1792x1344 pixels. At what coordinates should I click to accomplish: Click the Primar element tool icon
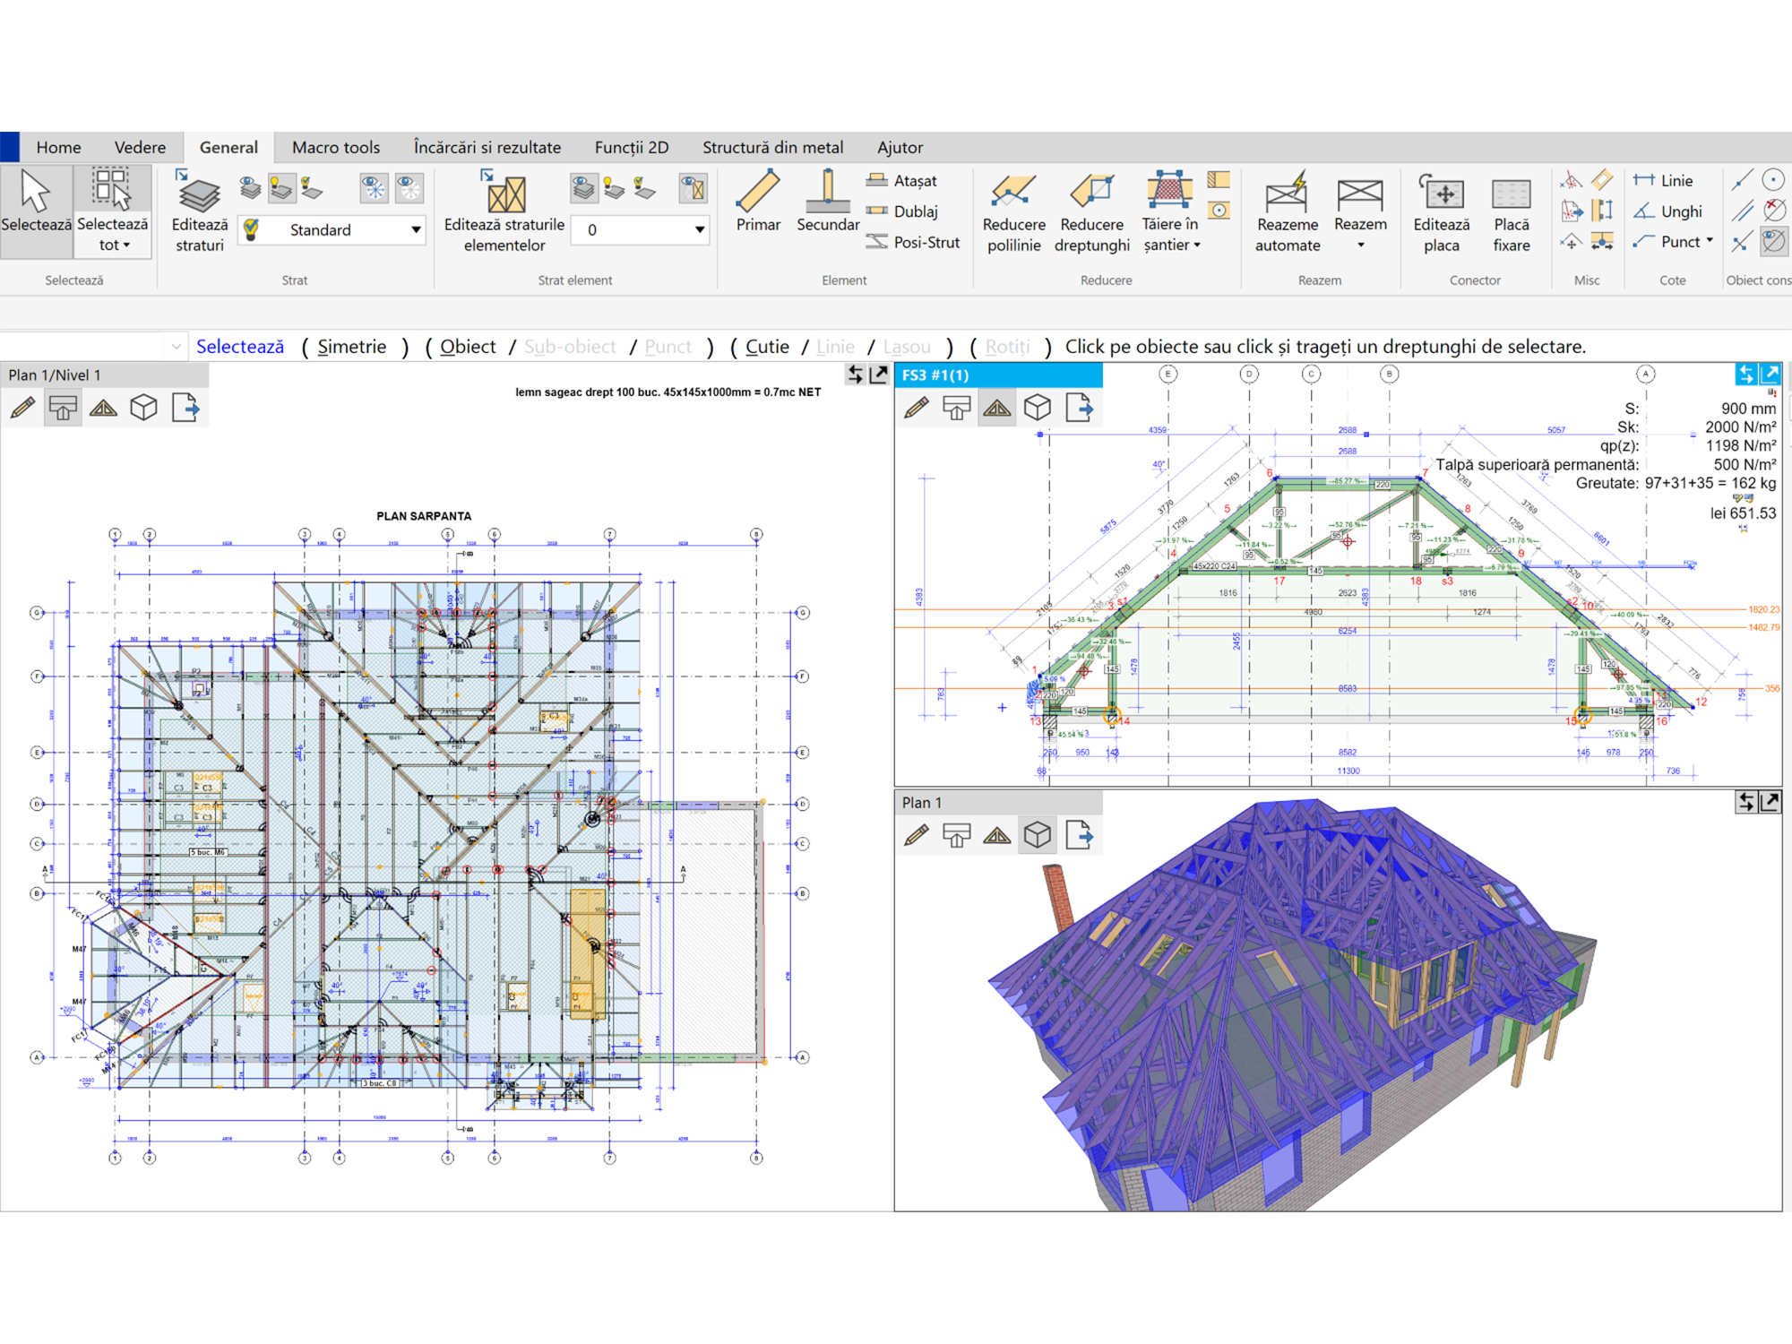pos(758,191)
